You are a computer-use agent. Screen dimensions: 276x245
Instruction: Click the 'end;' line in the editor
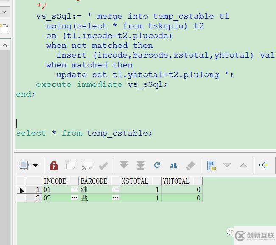tap(25, 95)
